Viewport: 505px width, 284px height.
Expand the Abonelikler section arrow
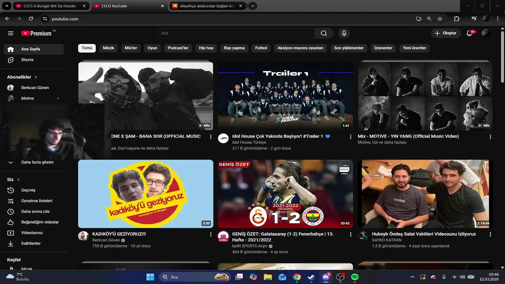point(36,77)
